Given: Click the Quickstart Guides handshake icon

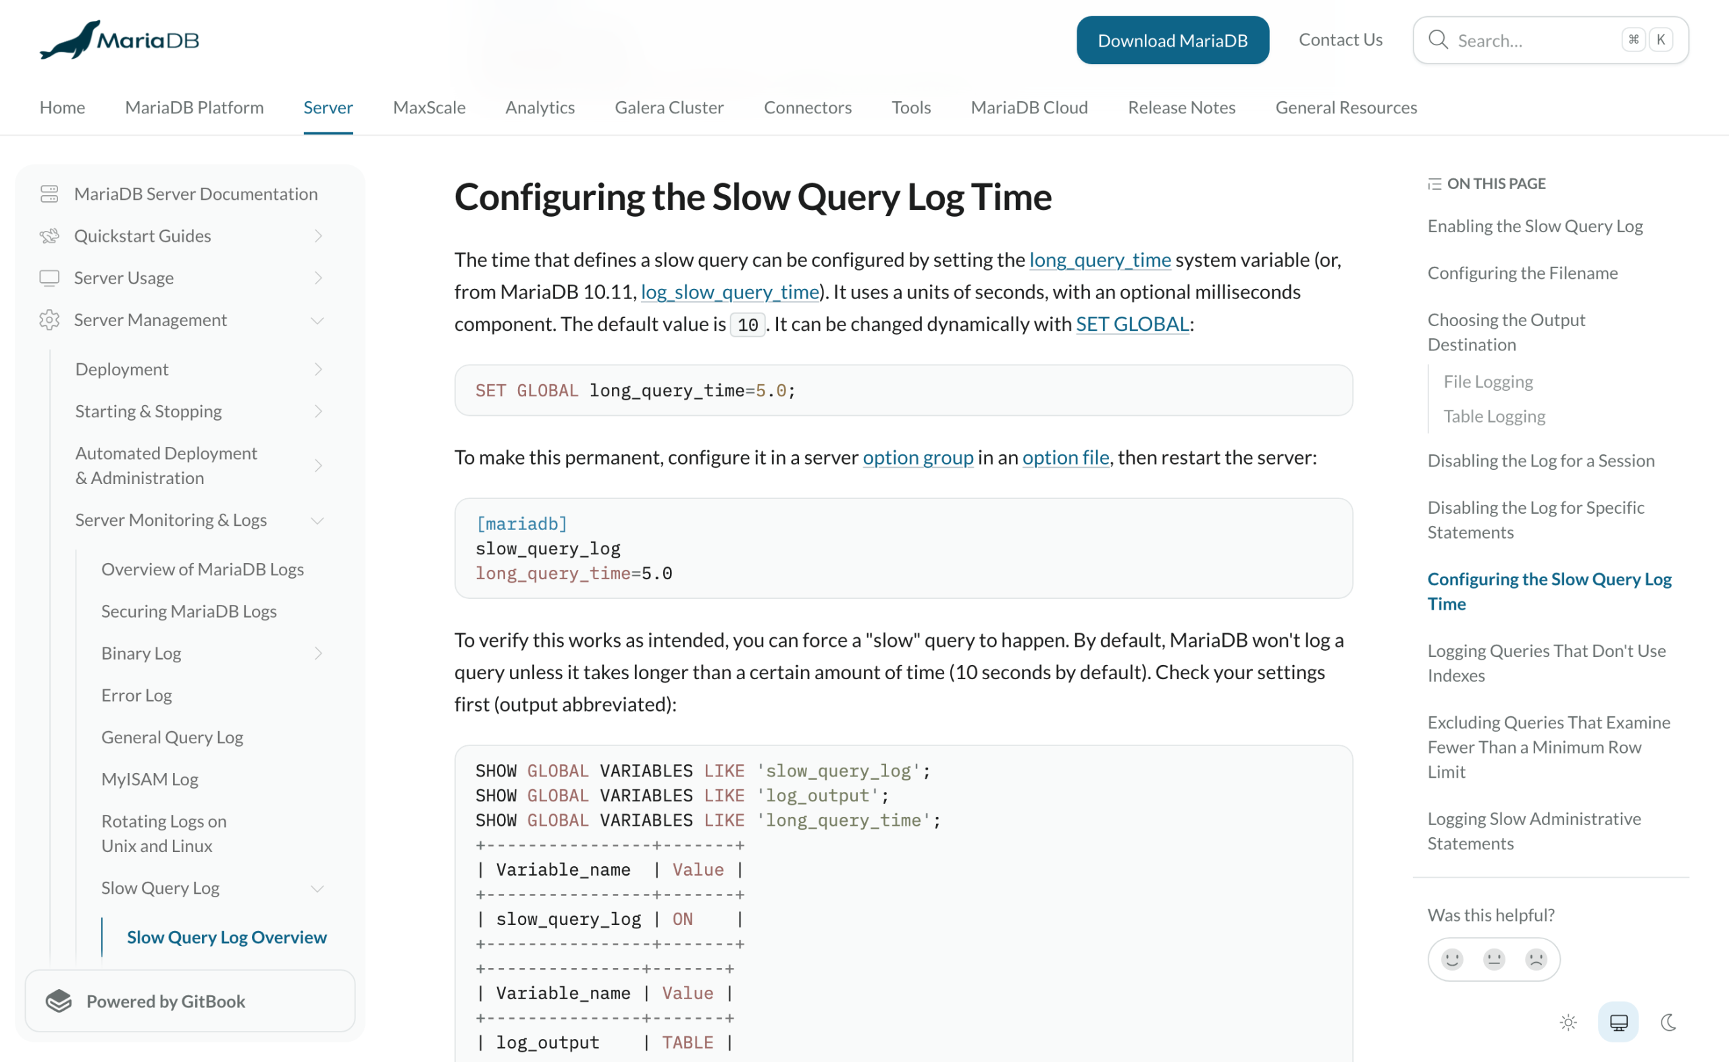Looking at the screenshot, I should click(x=49, y=236).
